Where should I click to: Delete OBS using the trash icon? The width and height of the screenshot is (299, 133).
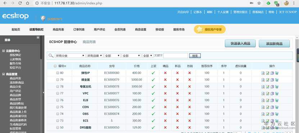pyautogui.click(x=277, y=114)
